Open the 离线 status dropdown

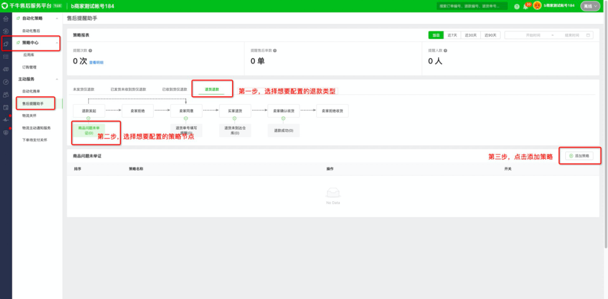click(x=591, y=6)
